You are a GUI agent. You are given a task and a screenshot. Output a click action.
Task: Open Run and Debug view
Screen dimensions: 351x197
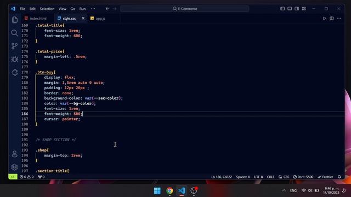(15, 59)
